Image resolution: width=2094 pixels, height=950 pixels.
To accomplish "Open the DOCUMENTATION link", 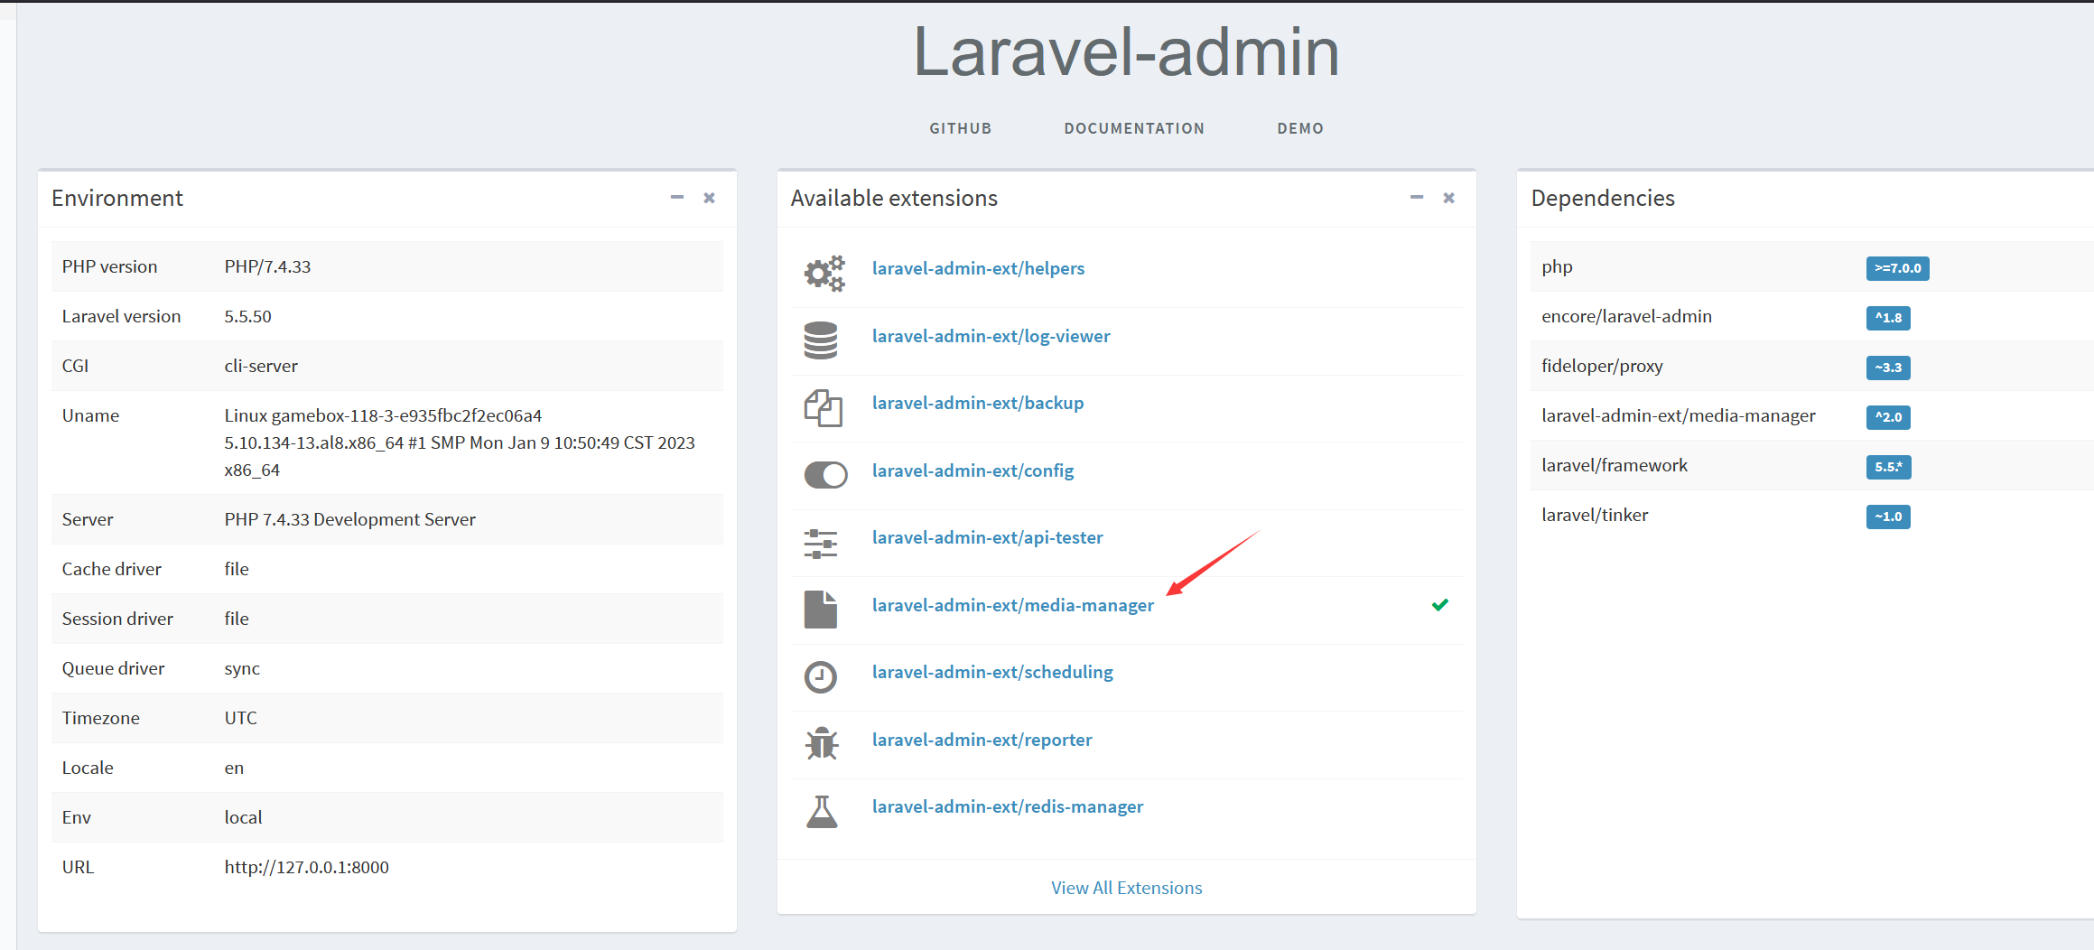I will (x=1134, y=128).
